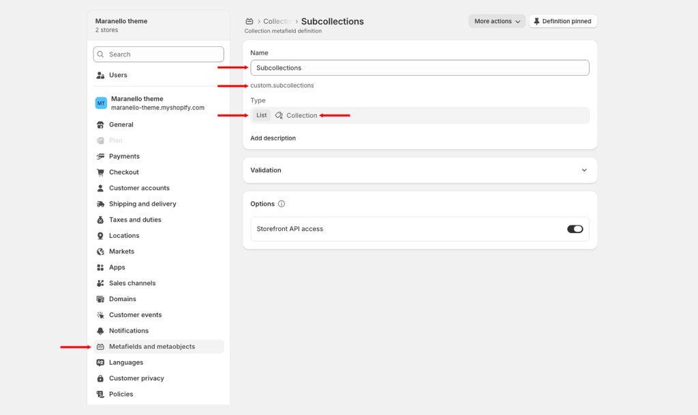698x415 pixels.
Task: Open Customer events settings
Action: (158, 315)
